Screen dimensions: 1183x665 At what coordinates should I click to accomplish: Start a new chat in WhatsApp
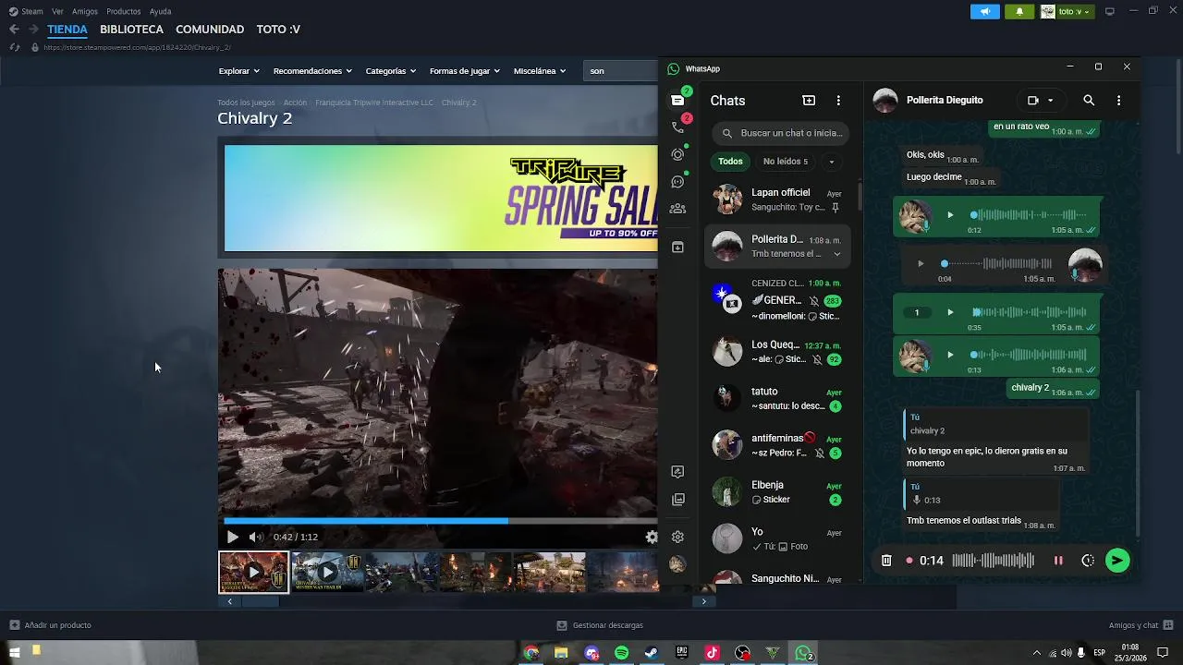click(x=809, y=100)
